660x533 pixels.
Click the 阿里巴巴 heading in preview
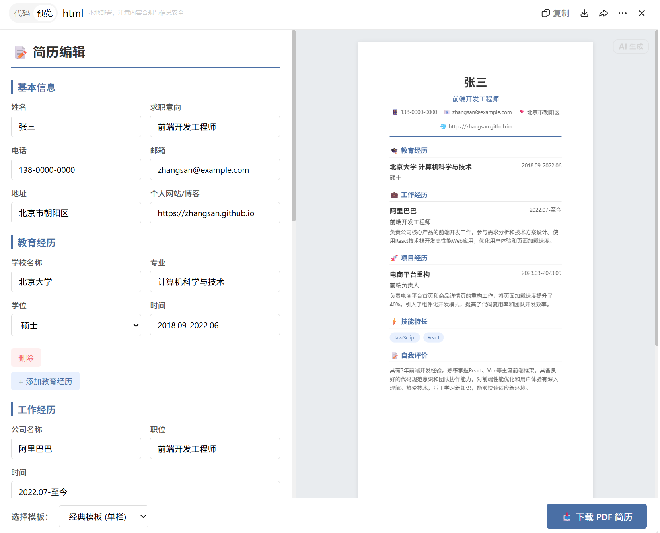point(403,211)
